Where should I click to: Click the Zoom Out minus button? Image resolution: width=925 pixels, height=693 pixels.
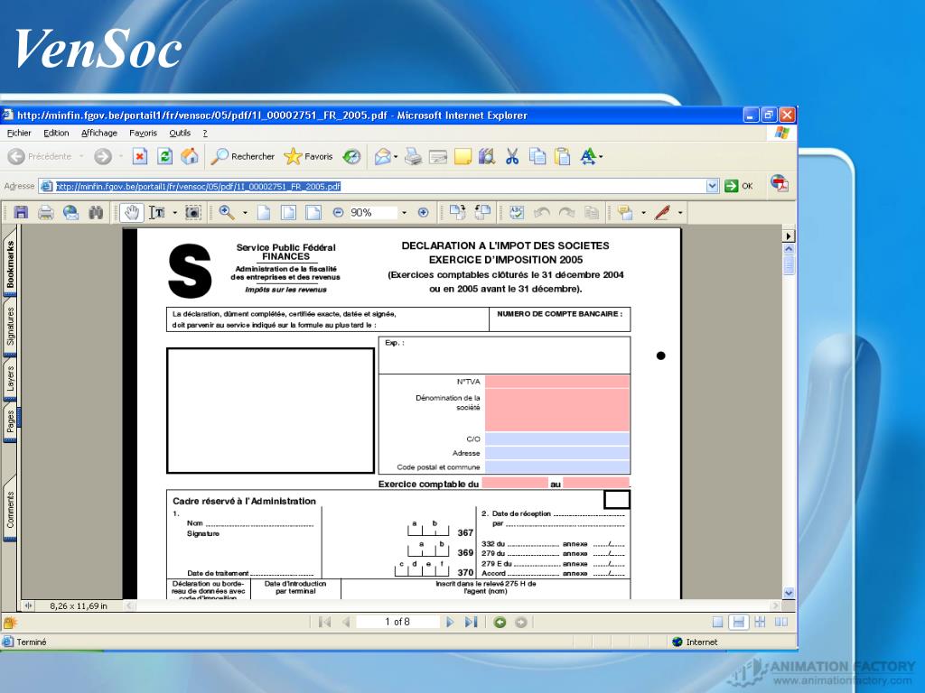(x=338, y=212)
